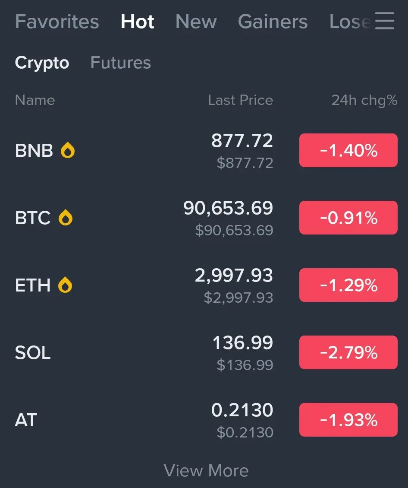Click the flame icon next to ETH
The height and width of the screenshot is (488, 408).
click(66, 285)
